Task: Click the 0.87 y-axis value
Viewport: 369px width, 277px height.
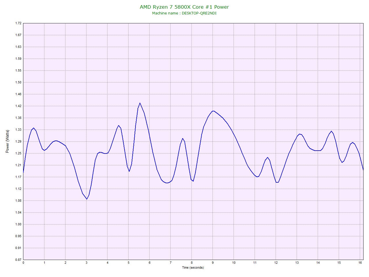Action: 18,260
